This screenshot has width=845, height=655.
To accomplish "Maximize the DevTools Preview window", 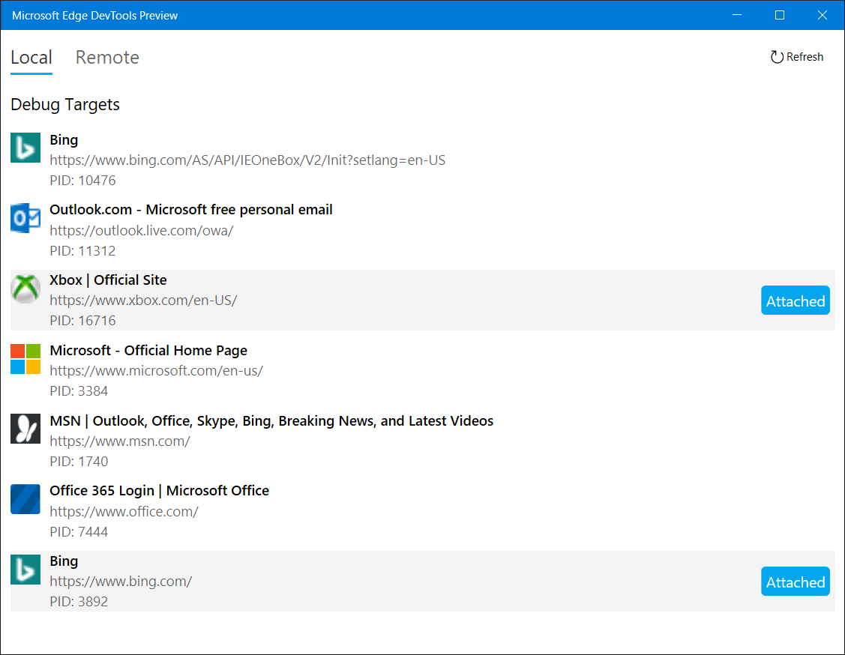I will [779, 15].
